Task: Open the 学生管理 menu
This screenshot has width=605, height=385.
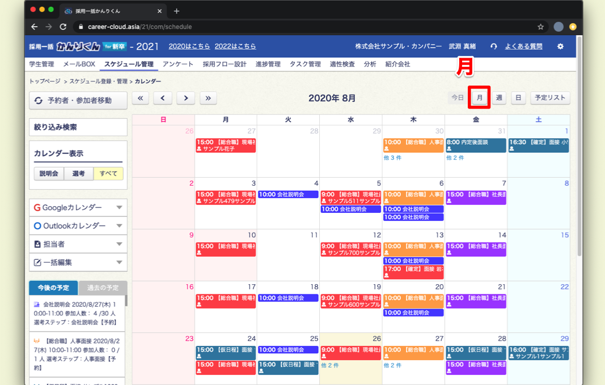Action: 41,64
